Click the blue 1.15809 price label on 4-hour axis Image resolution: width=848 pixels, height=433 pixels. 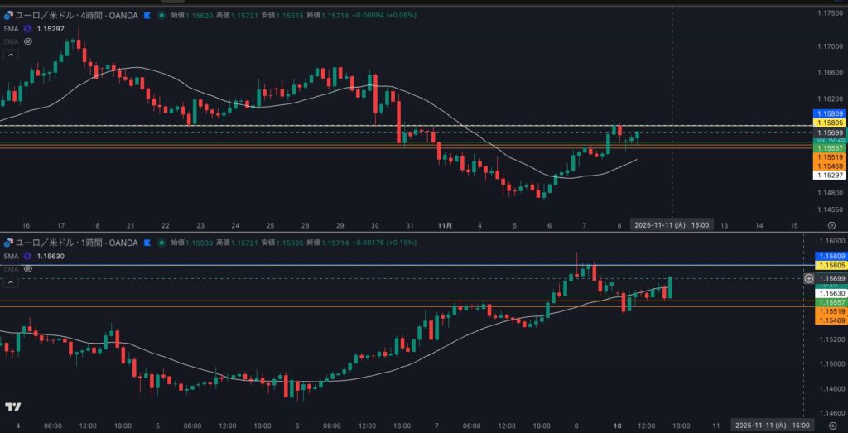click(830, 113)
